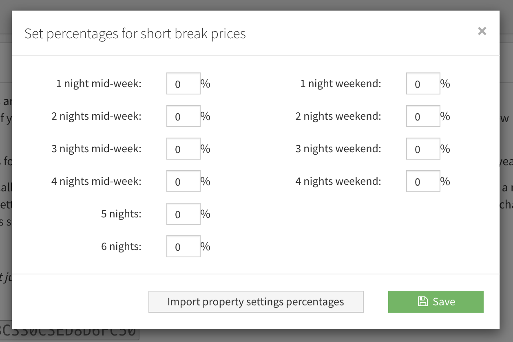Focus the 4 nights weekend percentage field
The width and height of the screenshot is (513, 342).
point(423,181)
